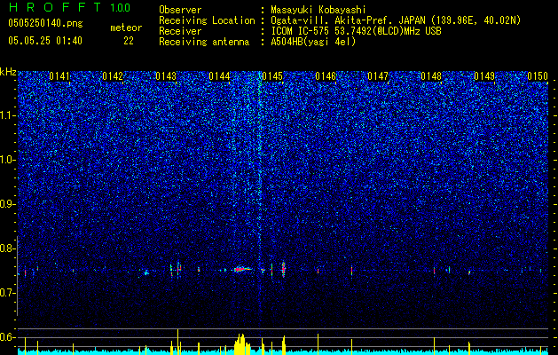Click the 0149 time marker
Screen dimensions: 558x355
484,76
